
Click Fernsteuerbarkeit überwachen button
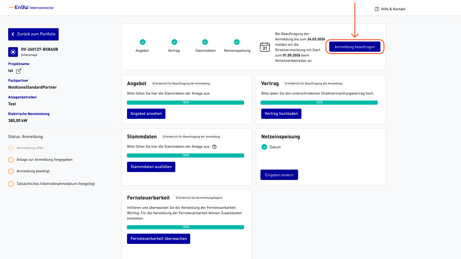click(x=158, y=239)
